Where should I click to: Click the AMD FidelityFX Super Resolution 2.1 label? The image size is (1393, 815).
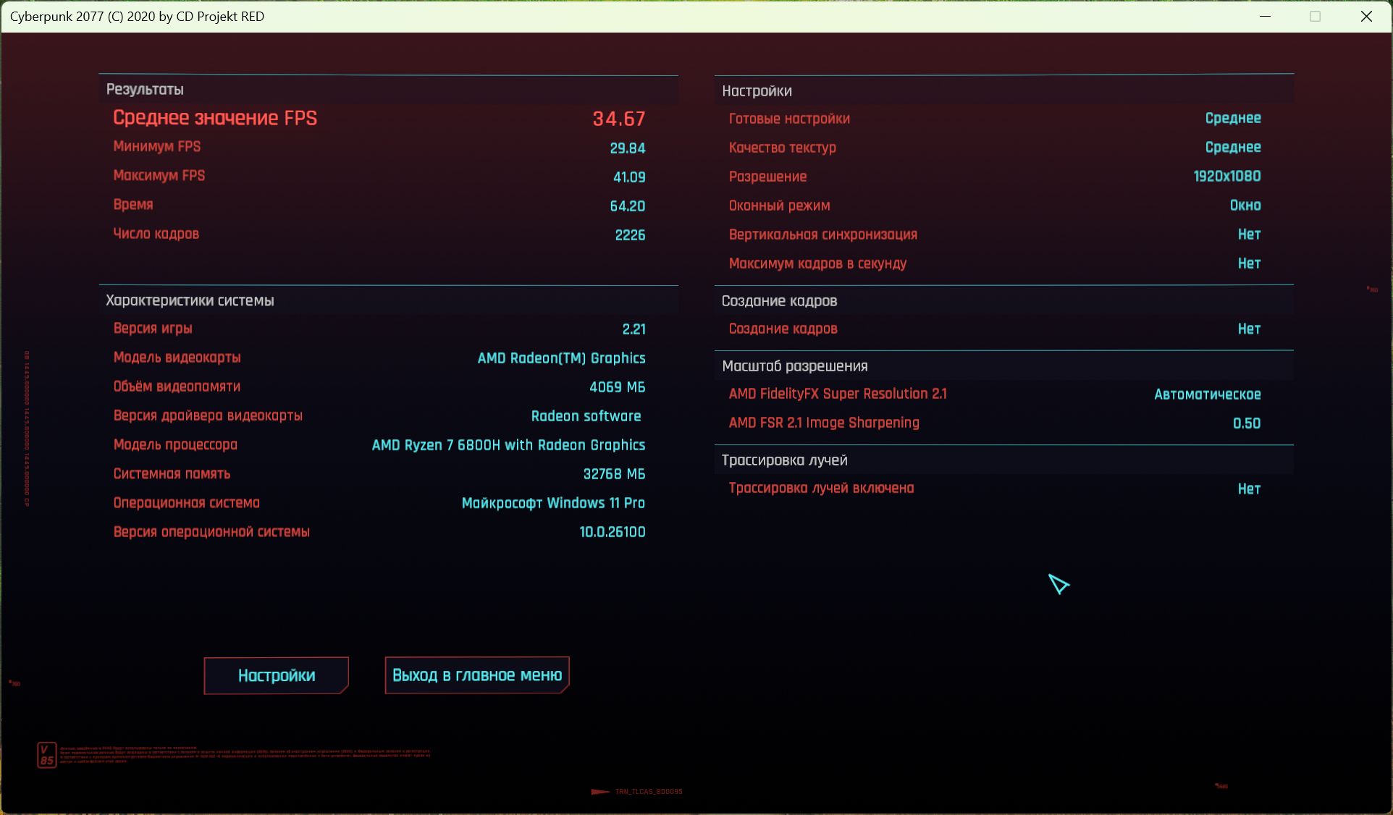click(838, 394)
